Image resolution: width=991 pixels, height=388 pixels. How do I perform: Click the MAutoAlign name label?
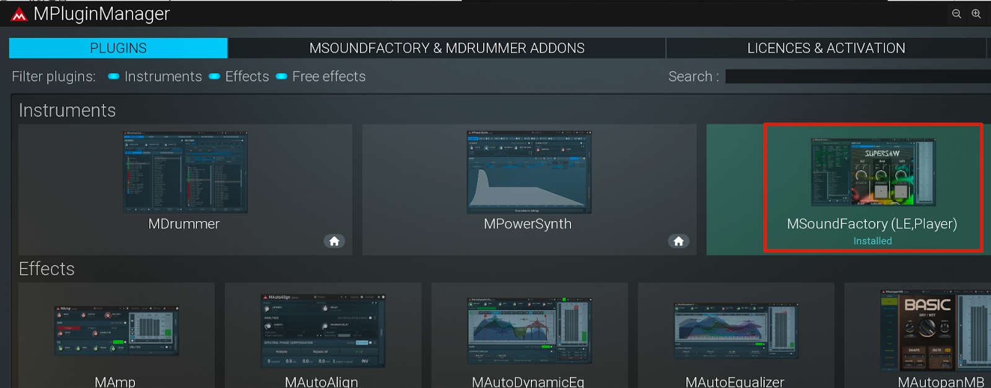pos(321,382)
